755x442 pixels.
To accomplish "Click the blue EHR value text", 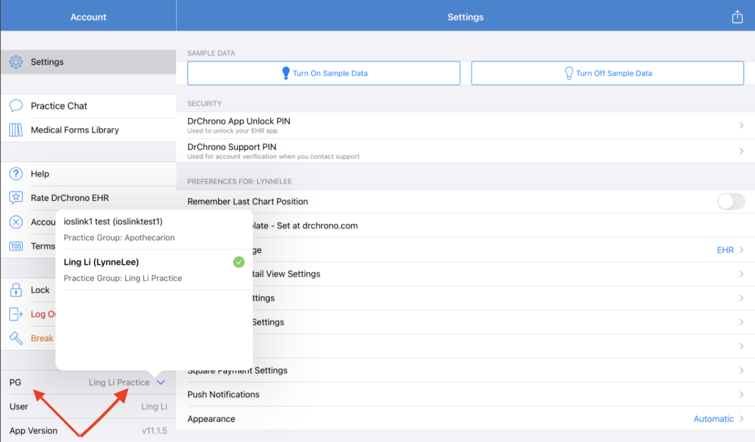I will (725, 250).
